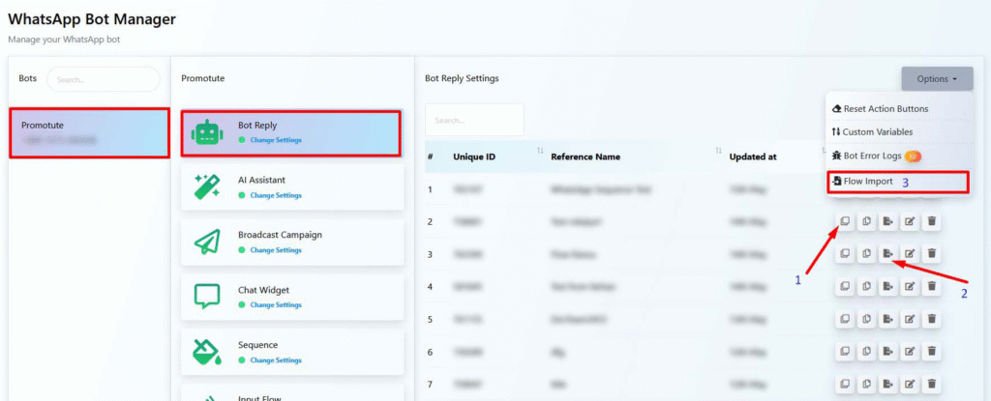Edit the bot reply in row 3
Image resolution: width=991 pixels, height=401 pixels.
point(910,254)
